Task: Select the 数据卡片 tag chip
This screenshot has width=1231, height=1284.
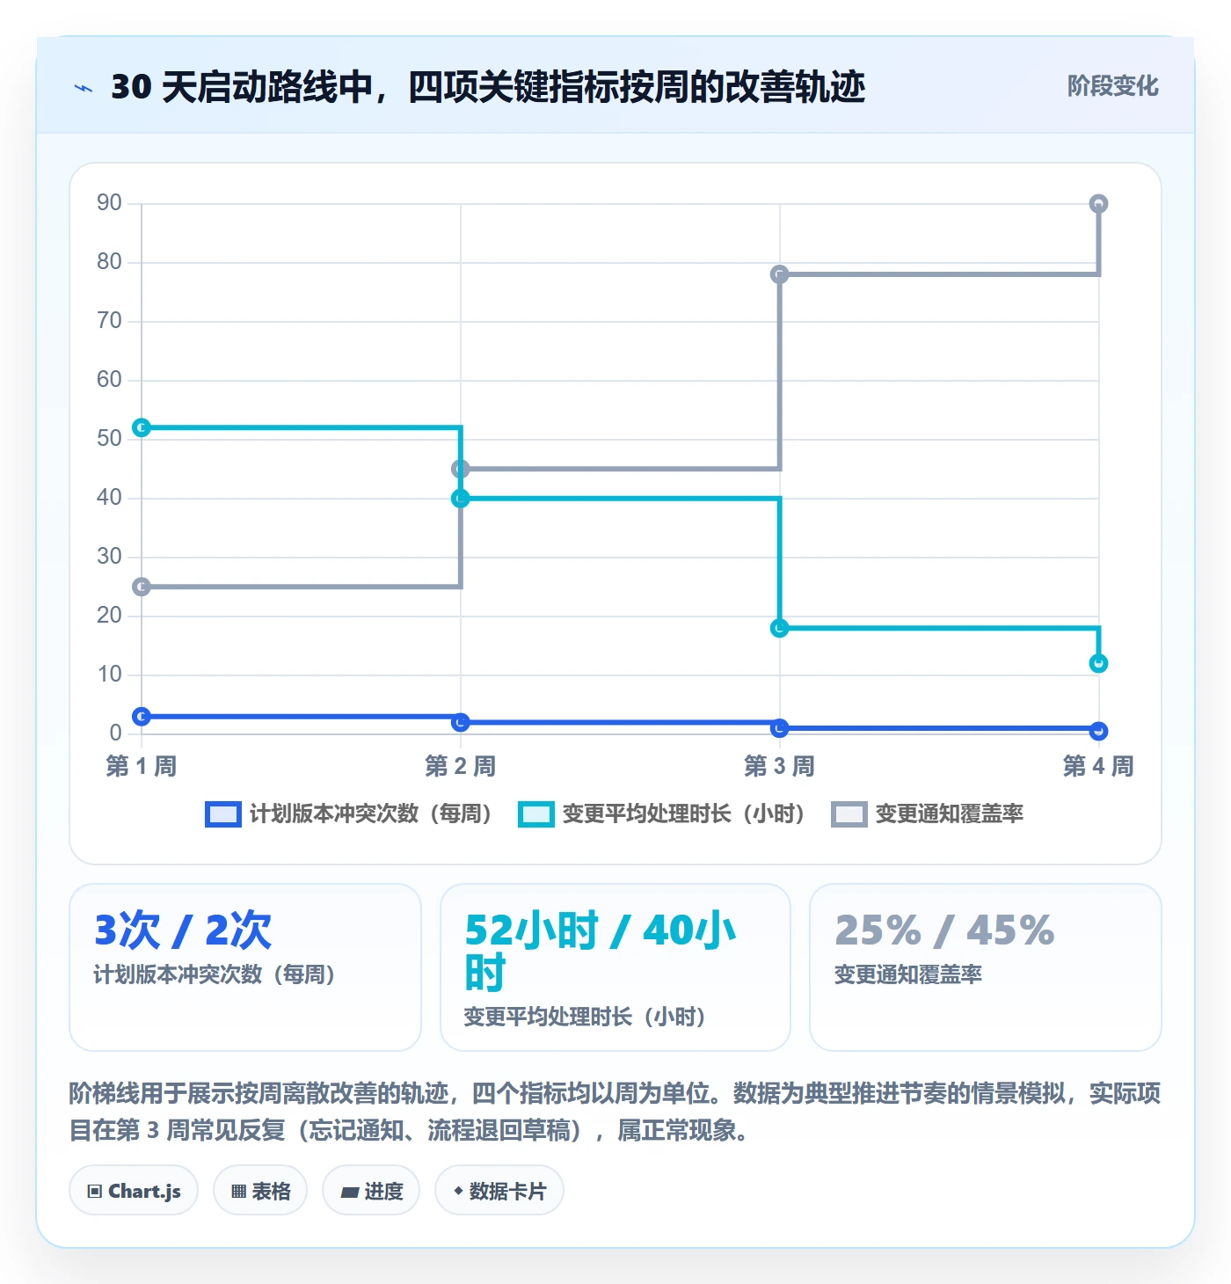Action: tap(499, 1191)
